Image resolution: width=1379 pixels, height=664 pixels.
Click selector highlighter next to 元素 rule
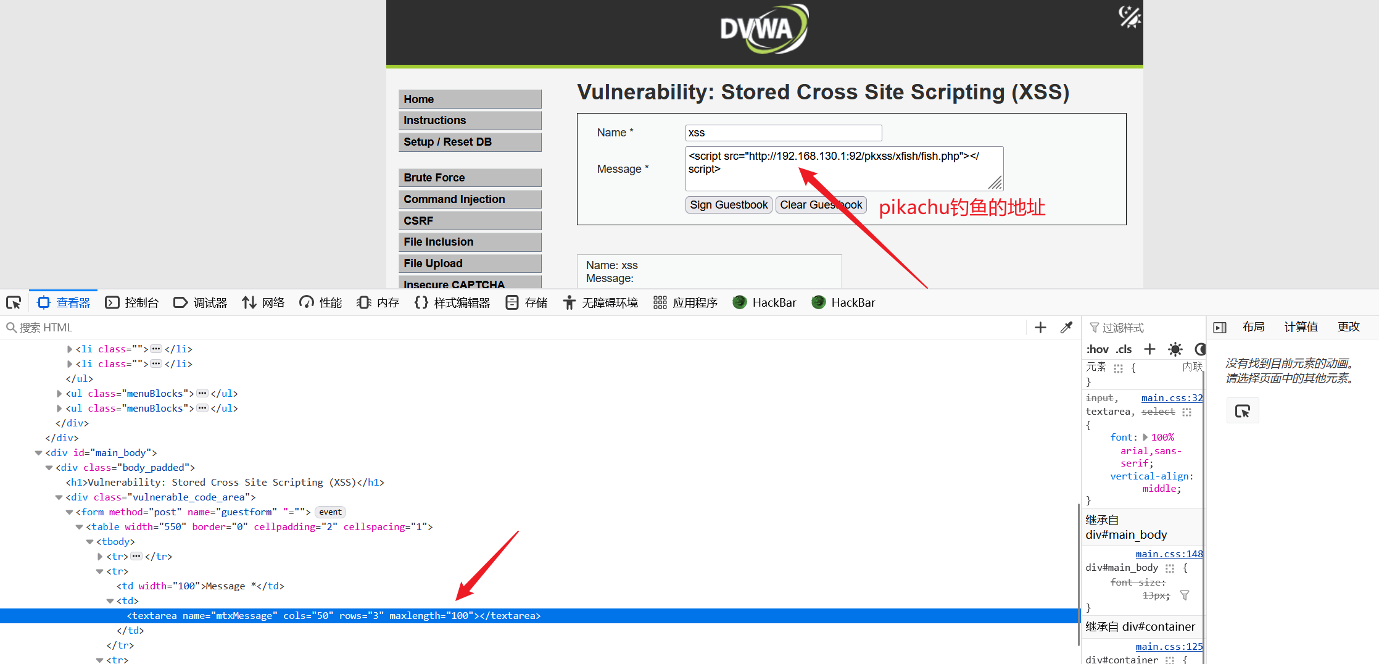[x=1118, y=368]
